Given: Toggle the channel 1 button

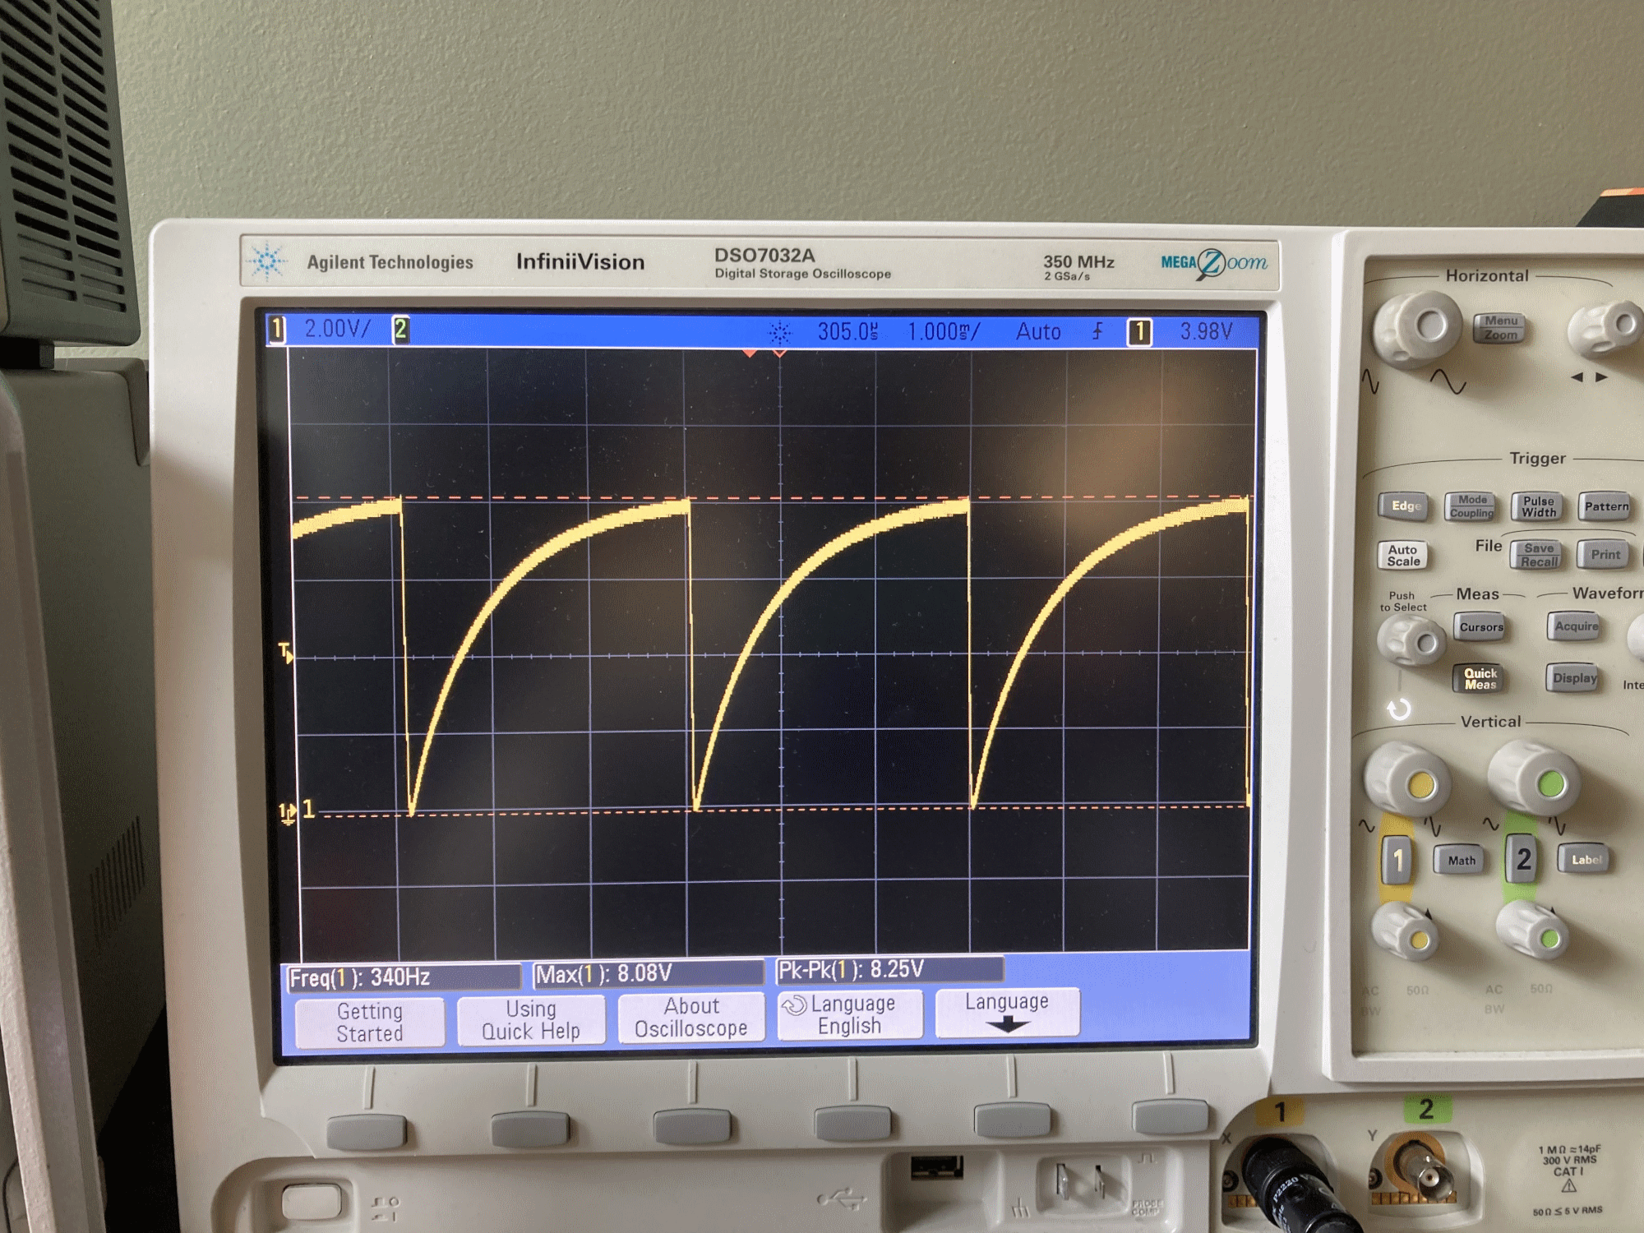Looking at the screenshot, I should [x=1397, y=861].
